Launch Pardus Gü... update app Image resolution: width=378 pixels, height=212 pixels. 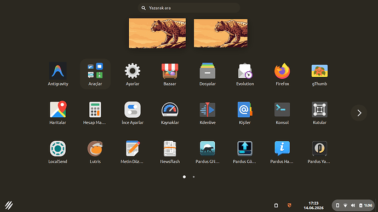tap(245, 152)
